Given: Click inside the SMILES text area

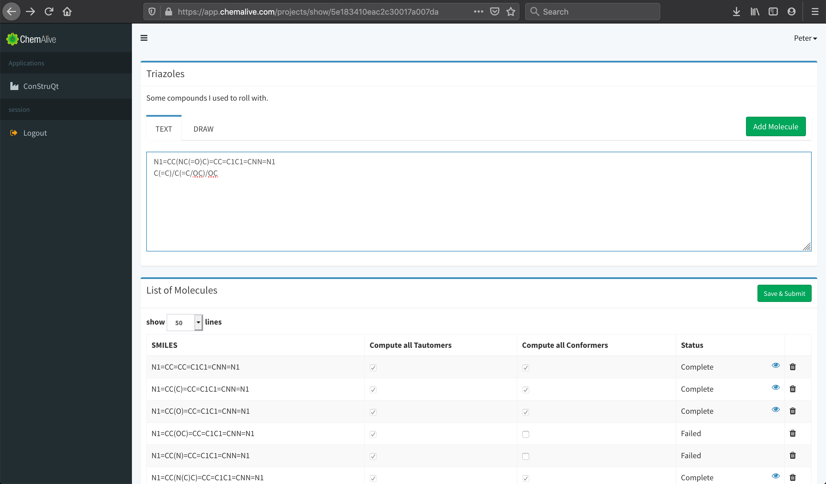Looking at the screenshot, I should pos(479,202).
